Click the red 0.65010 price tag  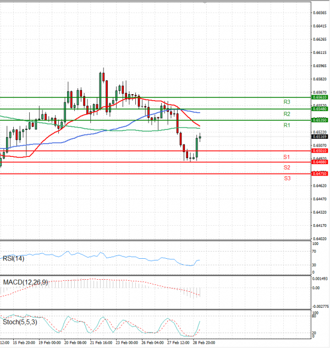coord(320,150)
